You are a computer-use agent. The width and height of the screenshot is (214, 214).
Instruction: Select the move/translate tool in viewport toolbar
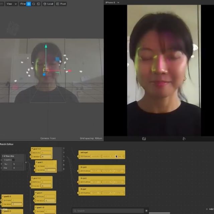click(x=28, y=4)
